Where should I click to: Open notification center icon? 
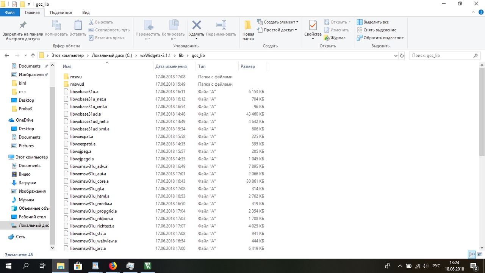click(x=474, y=266)
